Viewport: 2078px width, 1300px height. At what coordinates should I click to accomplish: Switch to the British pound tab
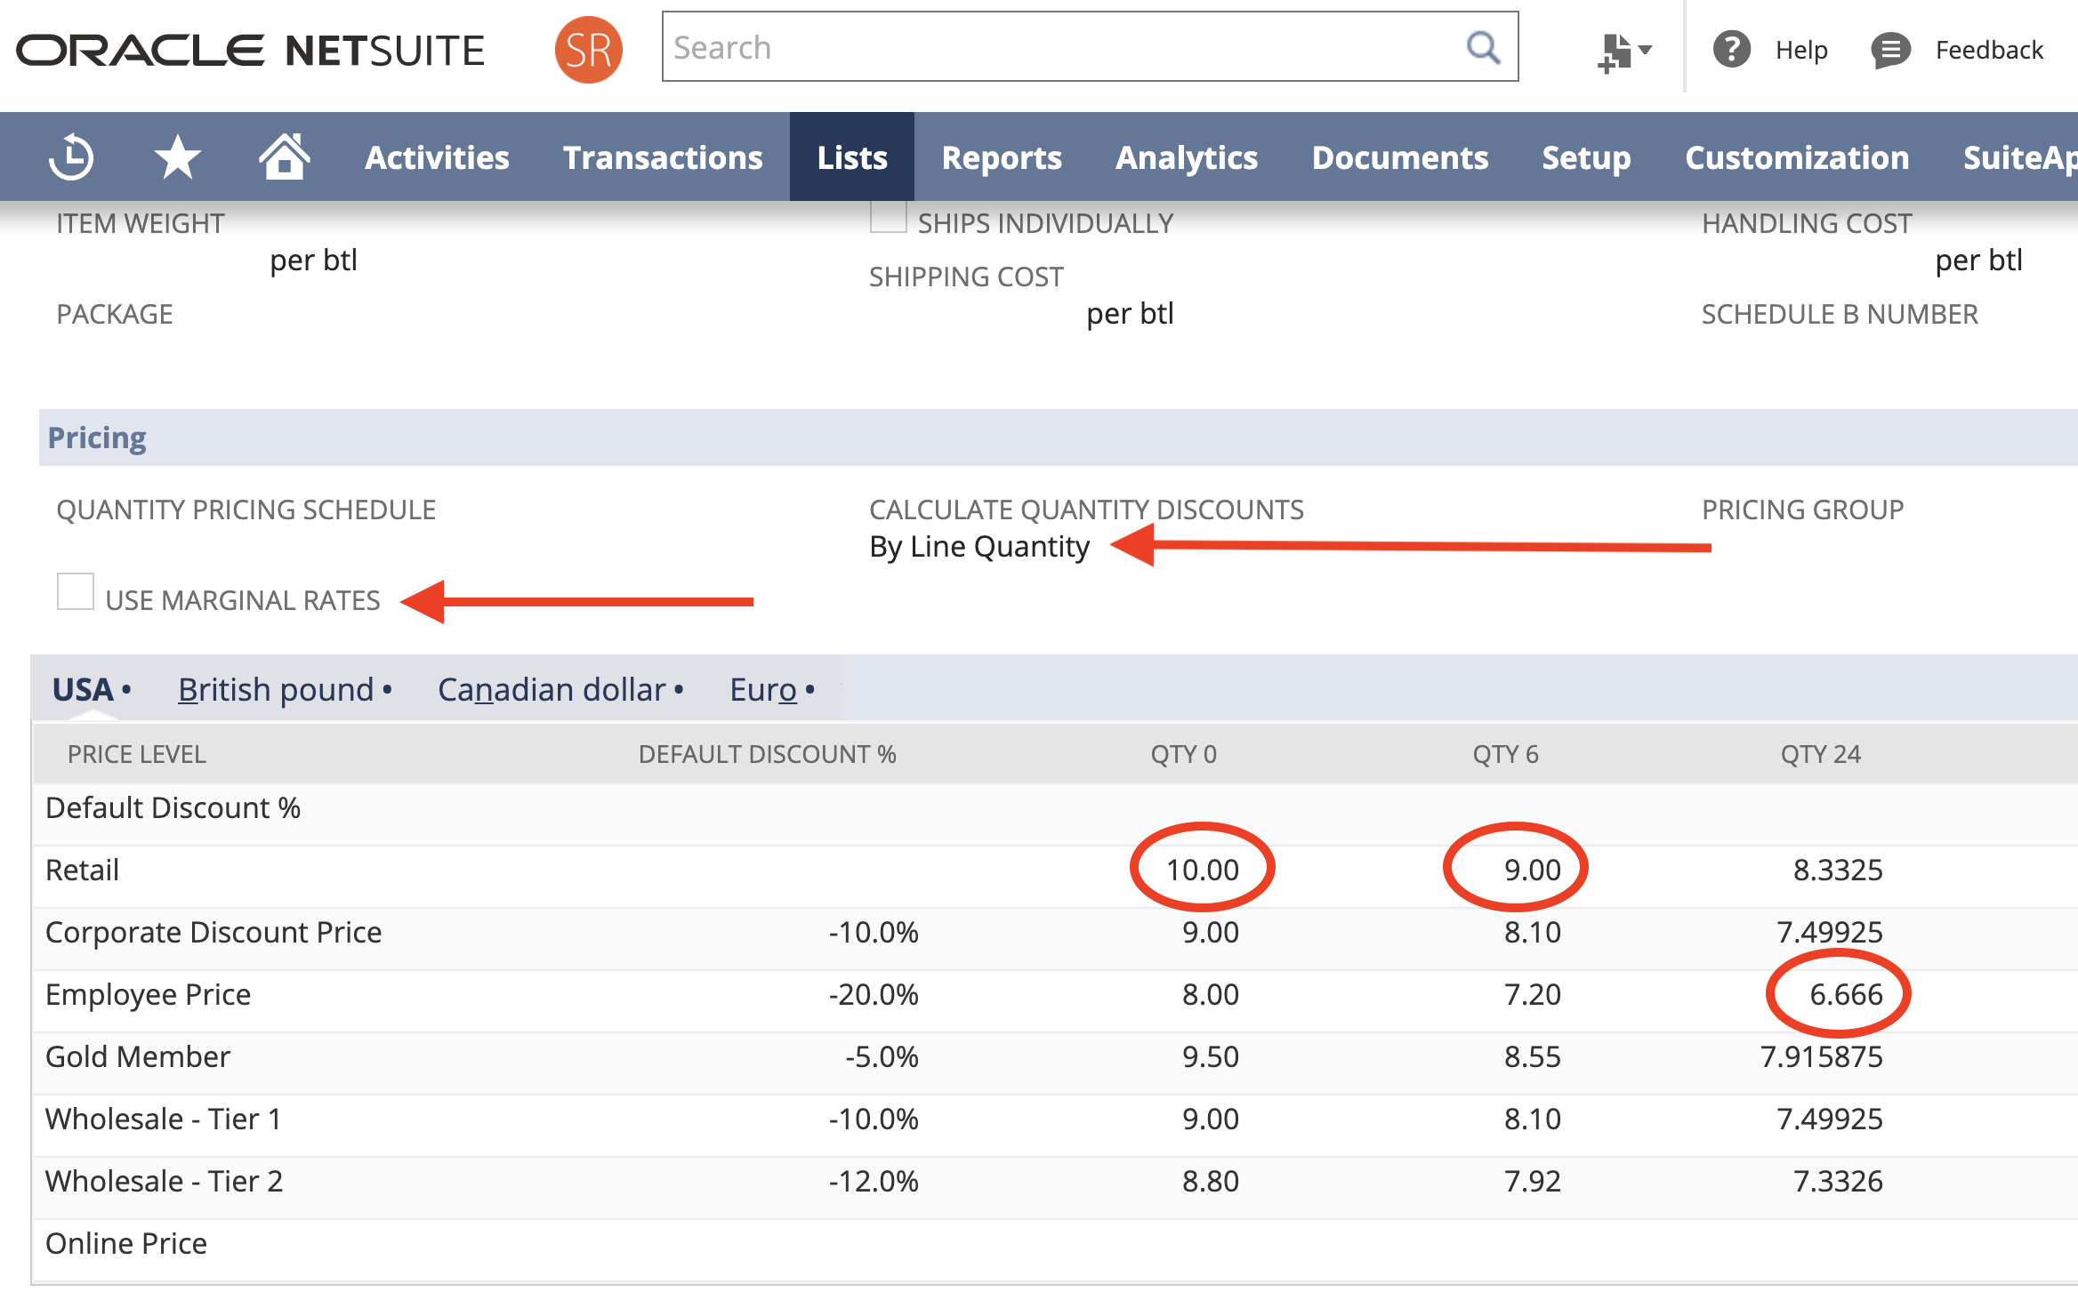[x=276, y=690]
